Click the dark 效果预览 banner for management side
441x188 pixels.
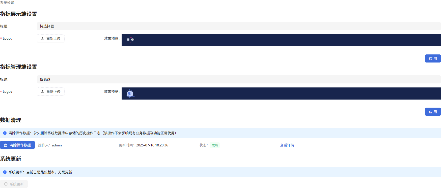281,93
